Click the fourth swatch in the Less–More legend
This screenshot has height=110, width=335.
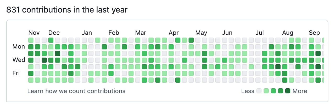point(280,91)
